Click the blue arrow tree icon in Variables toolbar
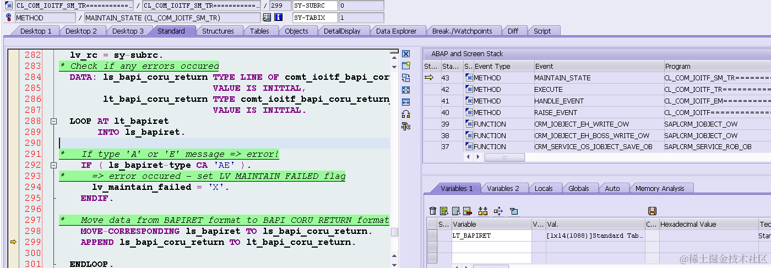 [498, 211]
